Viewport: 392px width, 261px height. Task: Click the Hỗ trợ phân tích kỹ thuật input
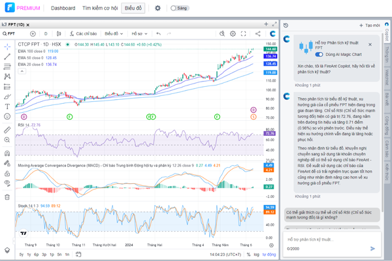pos(332,239)
